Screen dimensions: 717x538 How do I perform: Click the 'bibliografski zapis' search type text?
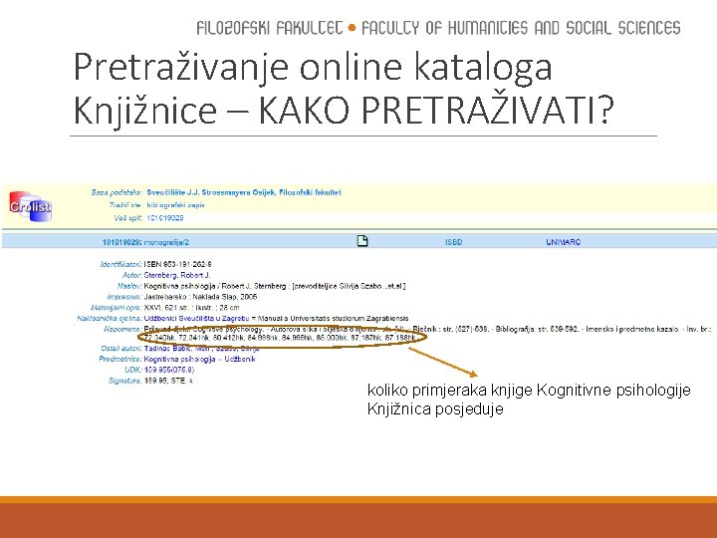(175, 205)
